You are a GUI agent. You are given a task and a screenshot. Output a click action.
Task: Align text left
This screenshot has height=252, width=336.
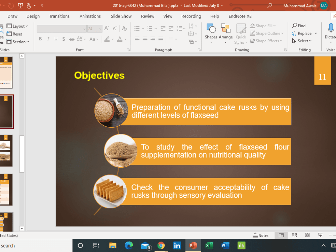click(x=137, y=39)
